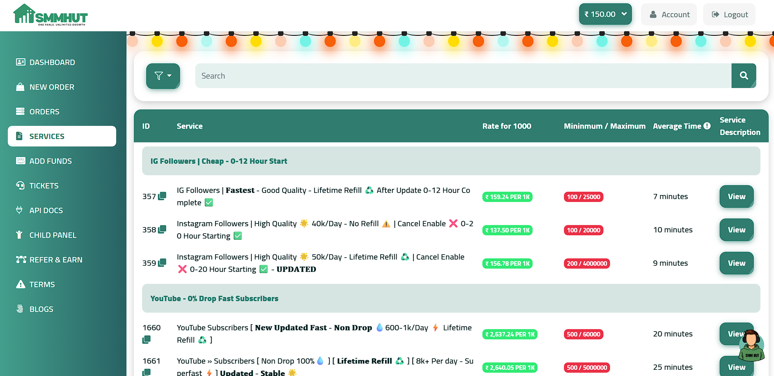Click the Logout button
Image resolution: width=774 pixels, height=376 pixels.
(729, 14)
